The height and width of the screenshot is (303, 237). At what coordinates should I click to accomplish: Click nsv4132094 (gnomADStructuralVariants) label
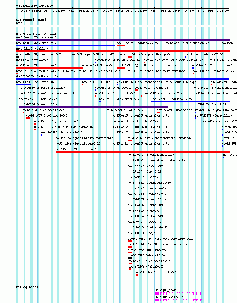pyautogui.click(x=157, y=71)
